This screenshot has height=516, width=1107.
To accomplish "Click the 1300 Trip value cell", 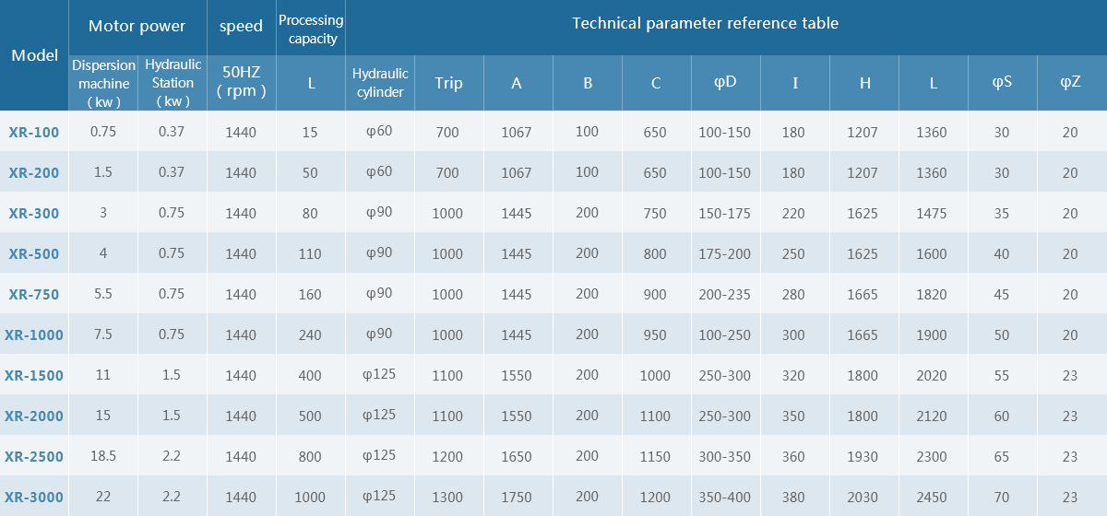I will coord(447,497).
